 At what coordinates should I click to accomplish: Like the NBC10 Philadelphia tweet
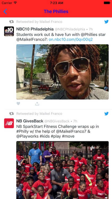(x=18, y=104)
